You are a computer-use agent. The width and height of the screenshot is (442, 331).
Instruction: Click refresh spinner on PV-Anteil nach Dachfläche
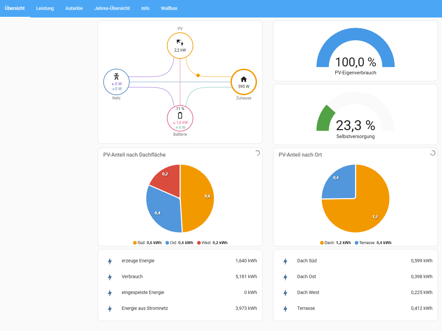(x=258, y=153)
